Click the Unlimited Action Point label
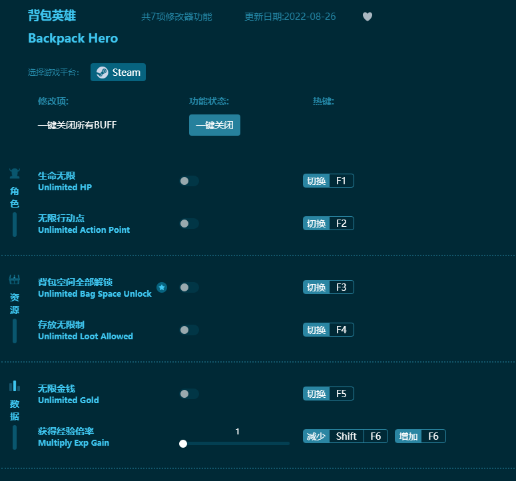The width and height of the screenshot is (516, 481). [84, 230]
